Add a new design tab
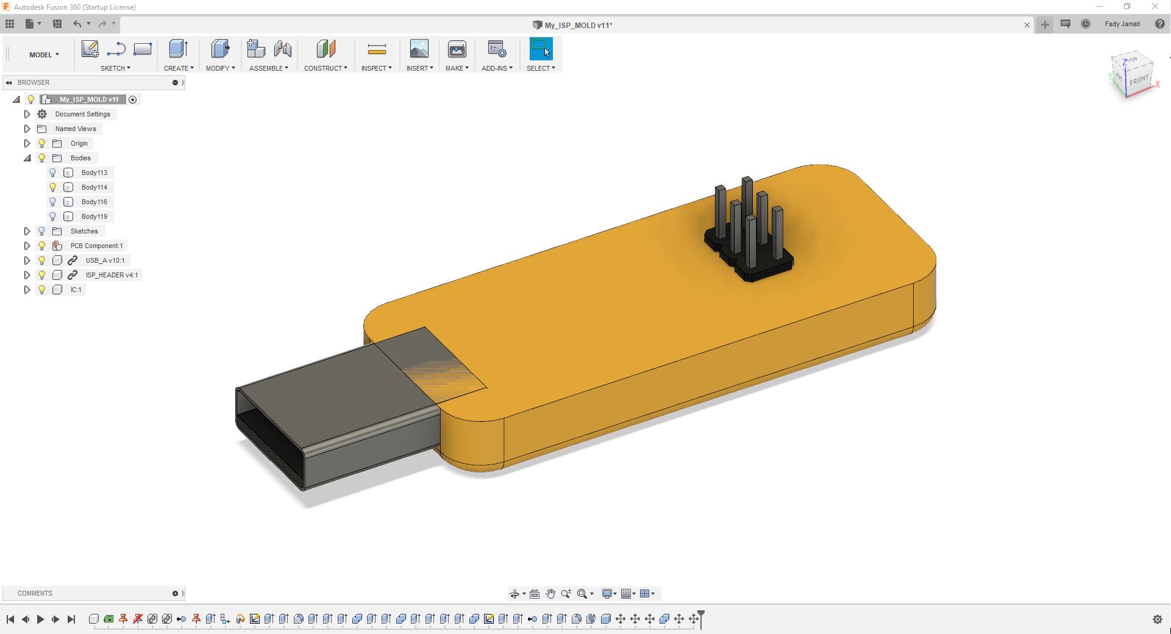Image resolution: width=1171 pixels, height=634 pixels. (1045, 24)
